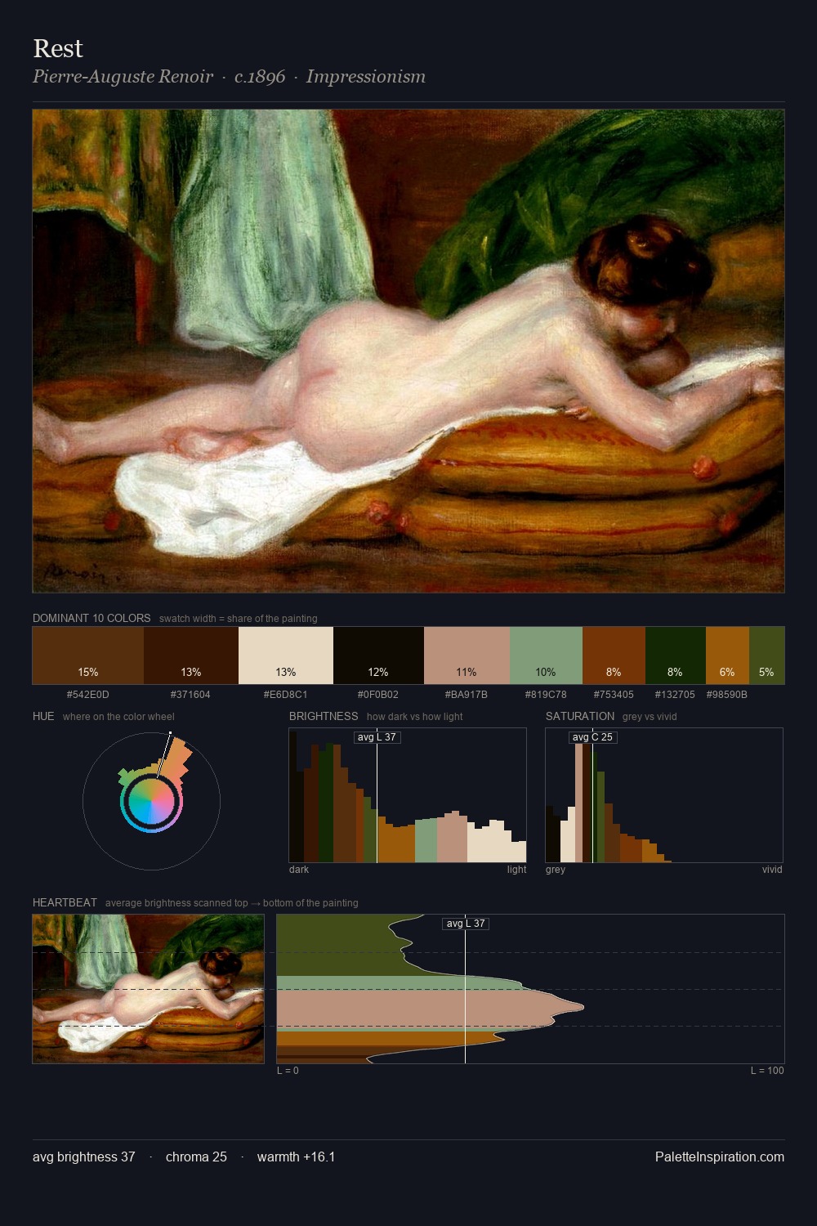Click the 'grey vs vivid' caption
This screenshot has width=817, height=1226.
tap(650, 717)
